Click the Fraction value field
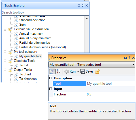The height and width of the screenshot is (120, 136). (110, 94)
